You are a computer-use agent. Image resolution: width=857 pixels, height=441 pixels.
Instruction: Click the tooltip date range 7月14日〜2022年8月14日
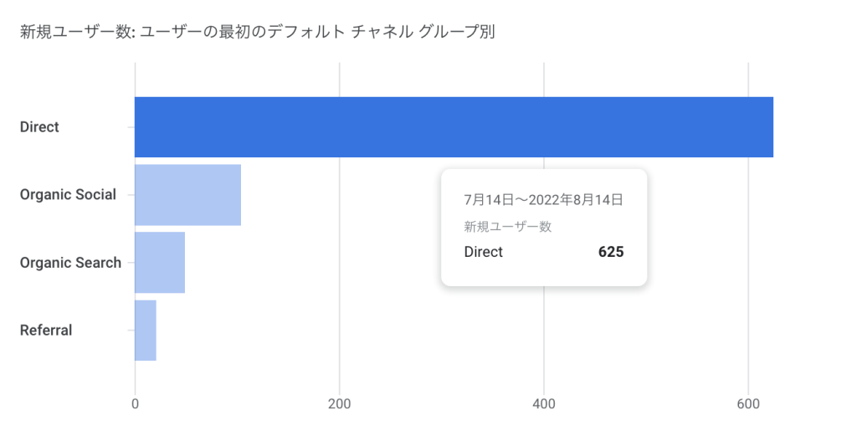point(543,200)
